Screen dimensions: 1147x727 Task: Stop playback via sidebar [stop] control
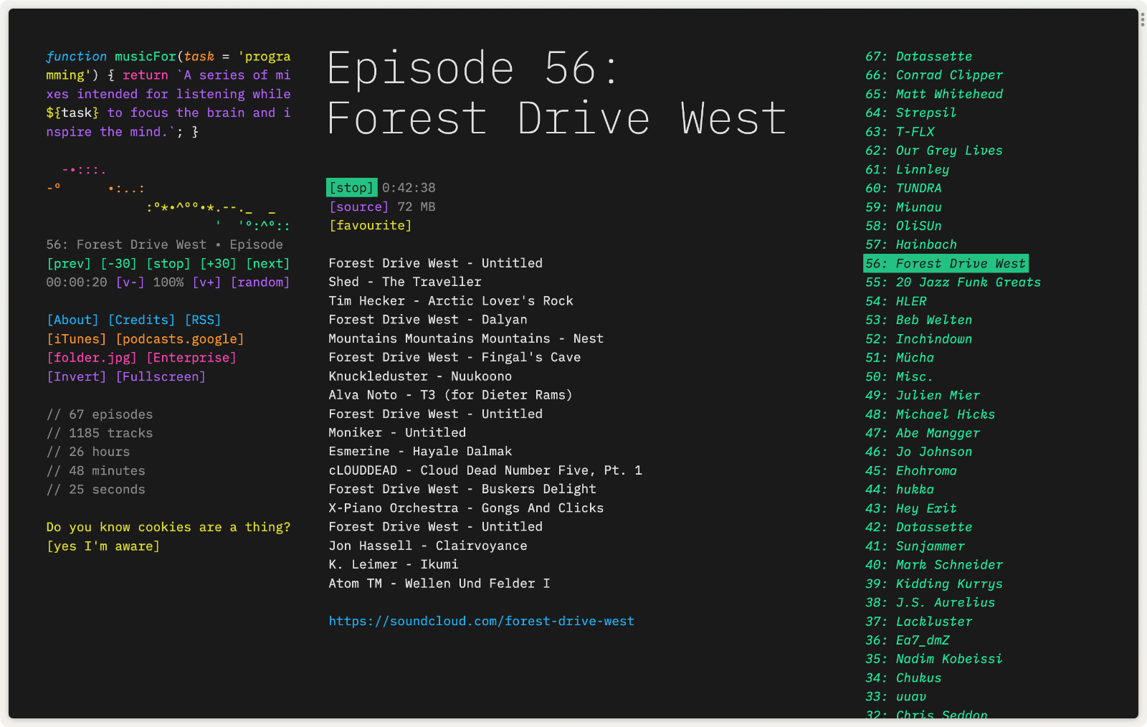tap(168, 264)
